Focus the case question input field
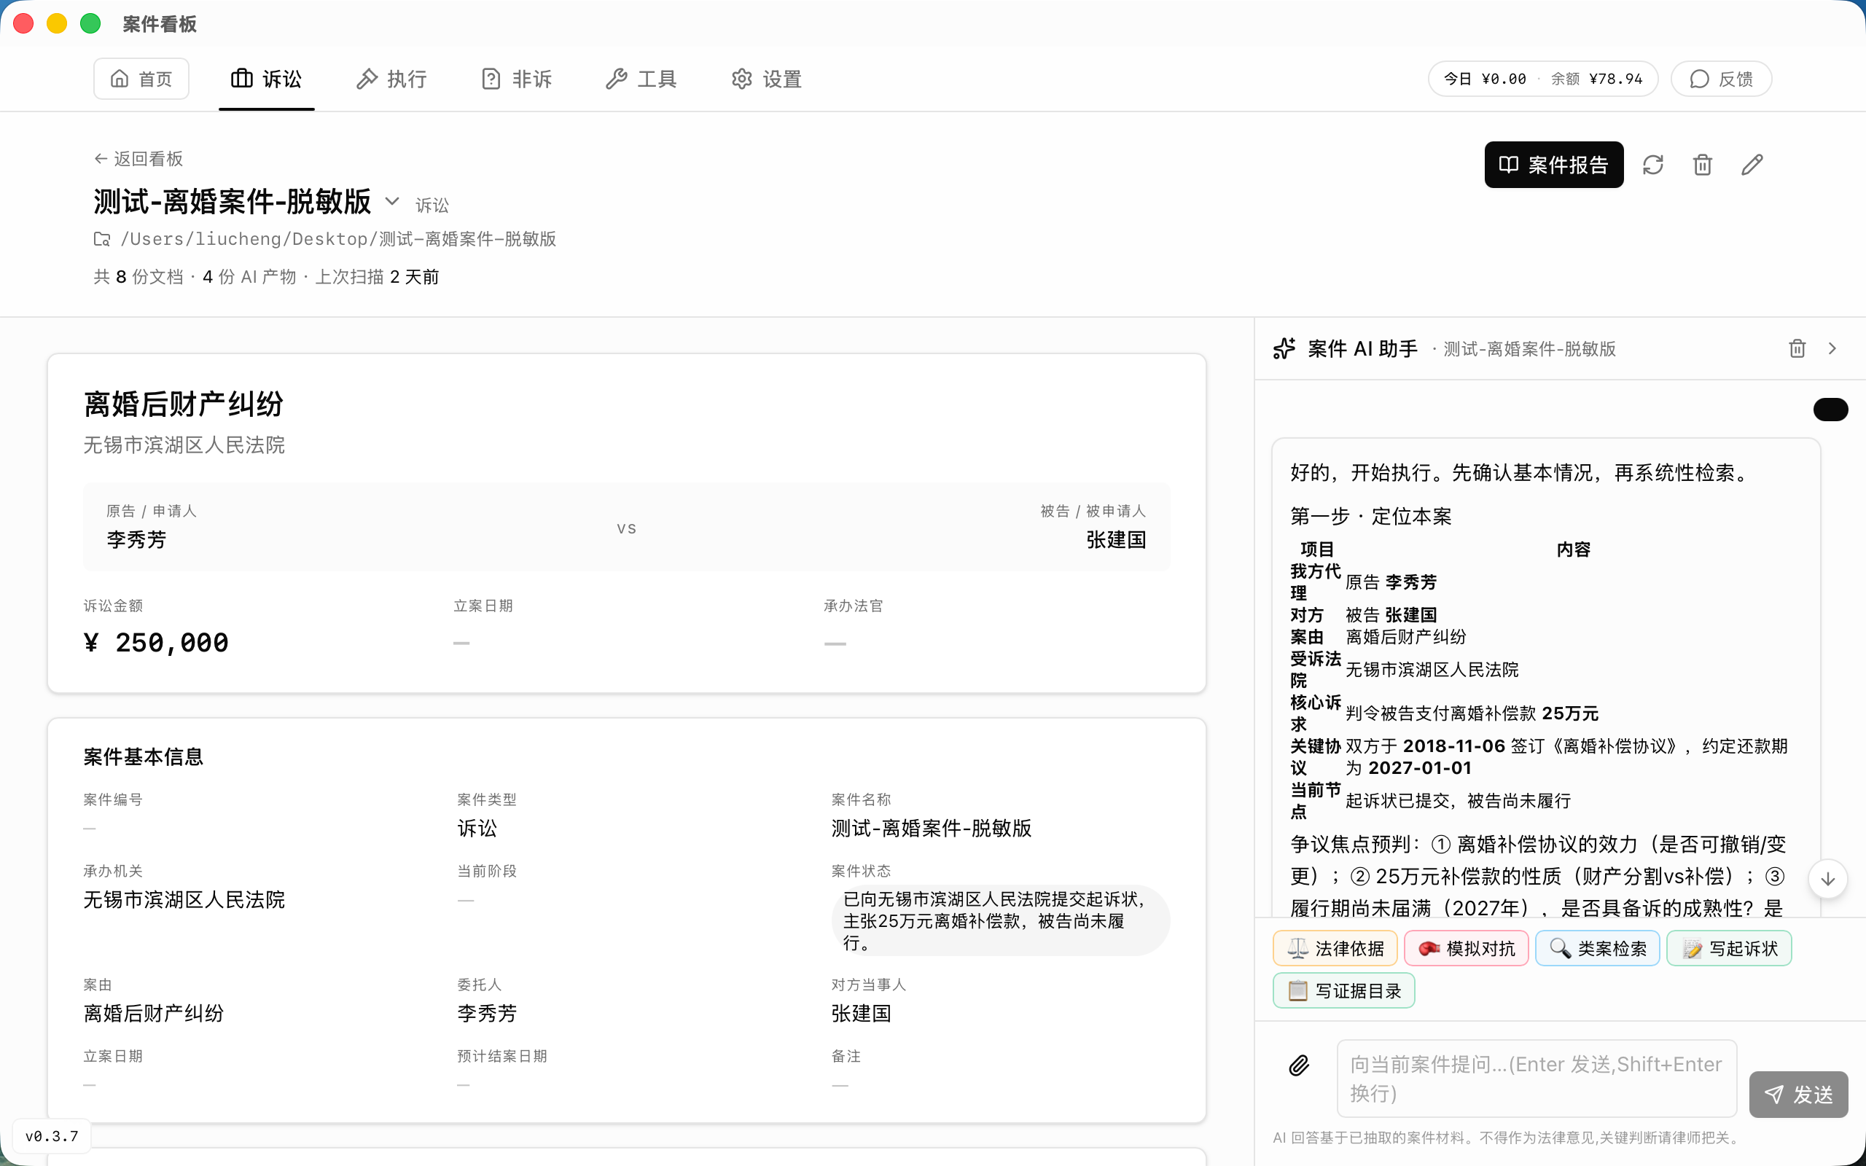The width and height of the screenshot is (1866, 1166). click(x=1536, y=1078)
